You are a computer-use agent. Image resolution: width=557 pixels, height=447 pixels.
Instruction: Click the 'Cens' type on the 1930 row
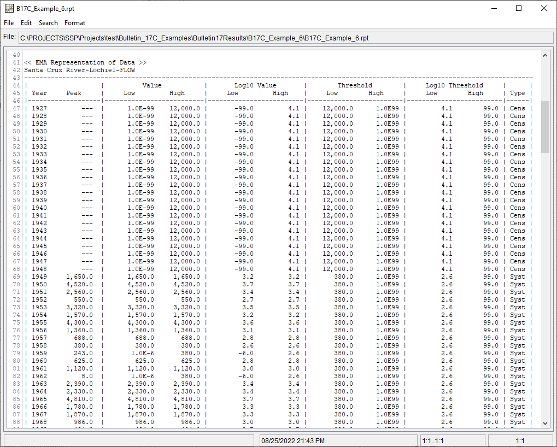[517, 131]
